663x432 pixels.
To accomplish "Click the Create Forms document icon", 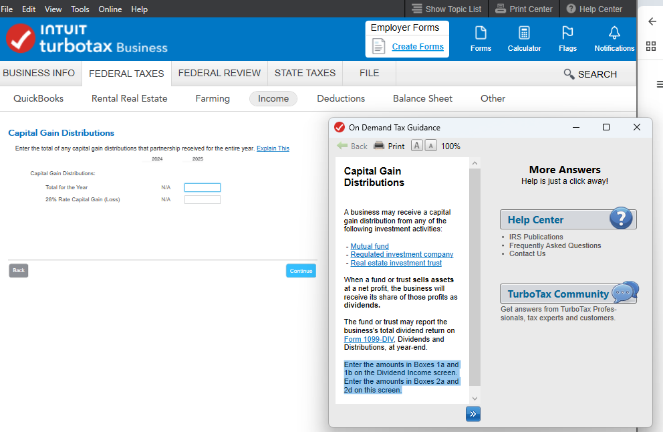I will pyautogui.click(x=378, y=46).
